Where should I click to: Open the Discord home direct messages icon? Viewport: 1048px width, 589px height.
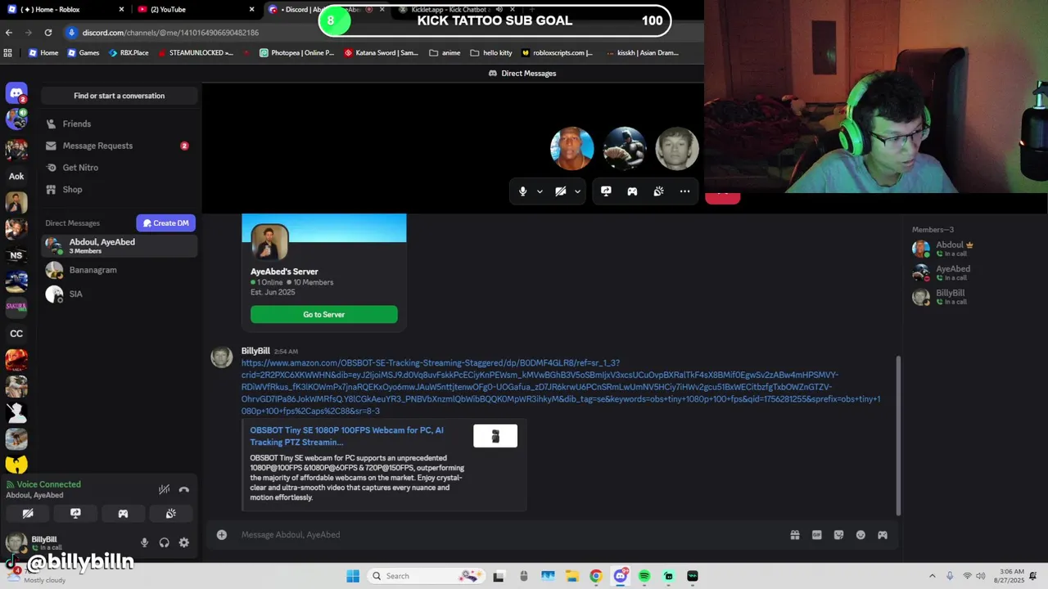(16, 93)
